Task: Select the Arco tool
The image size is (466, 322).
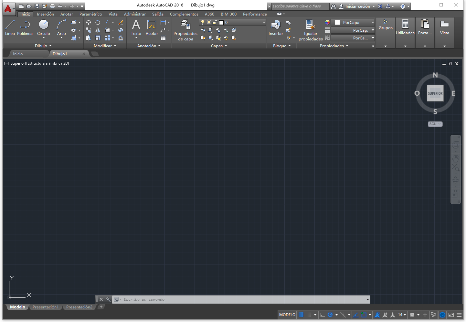Action: pyautogui.click(x=61, y=27)
